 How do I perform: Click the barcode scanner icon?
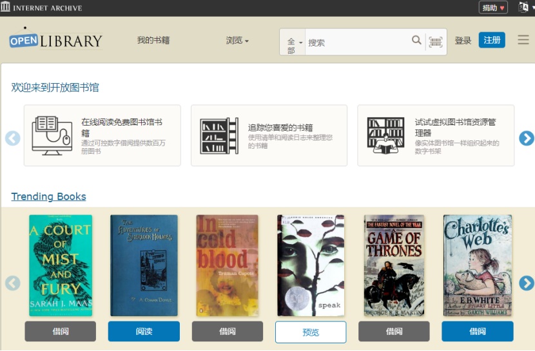pyautogui.click(x=436, y=42)
